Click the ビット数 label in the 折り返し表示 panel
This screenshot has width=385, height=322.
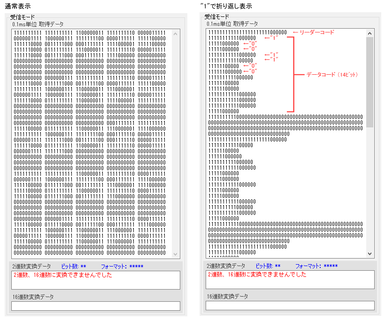click(268, 266)
